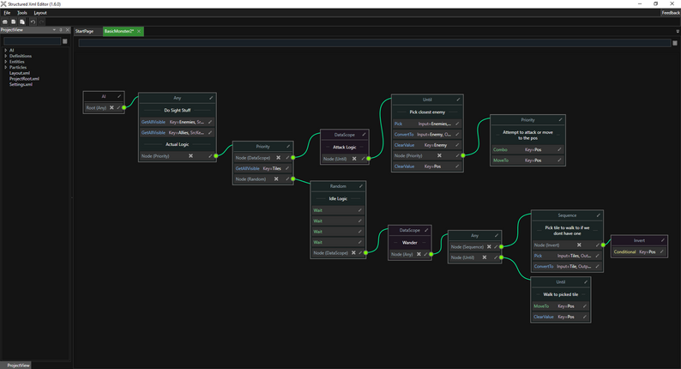Viewport: 681px width, 369px height.
Task: Edit the ClearValue Key=Enemy row pencil
Action: [x=457, y=145]
